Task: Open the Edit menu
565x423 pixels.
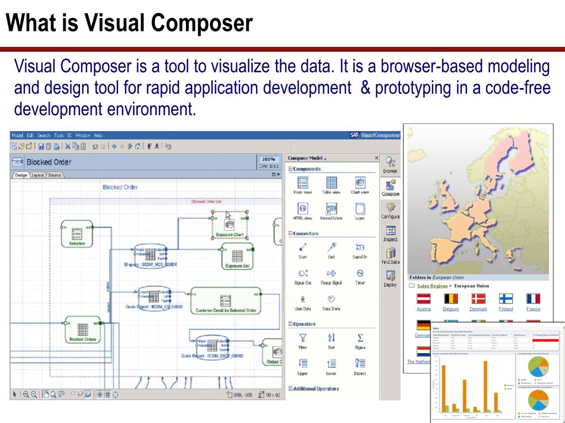Action: pos(30,135)
